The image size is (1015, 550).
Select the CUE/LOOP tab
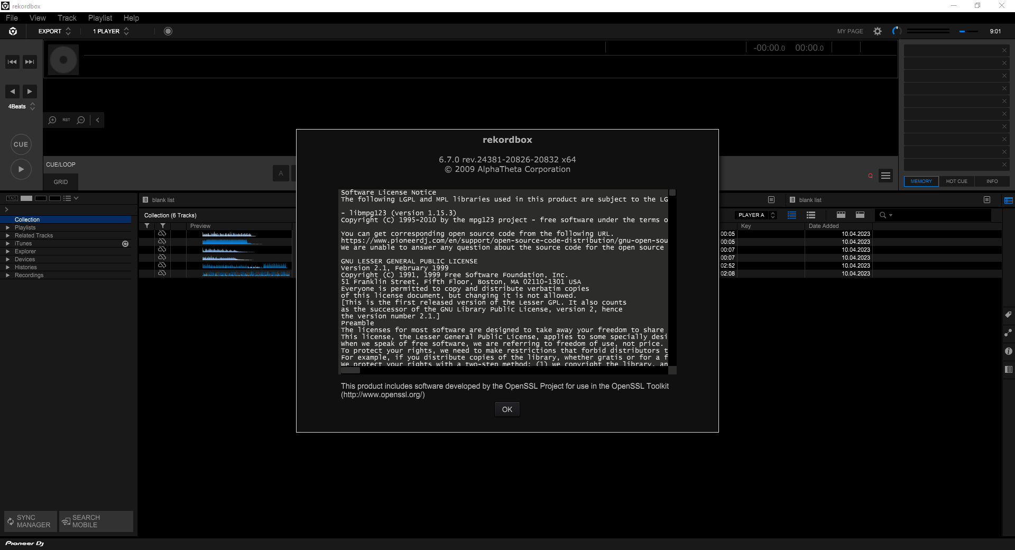click(x=61, y=164)
